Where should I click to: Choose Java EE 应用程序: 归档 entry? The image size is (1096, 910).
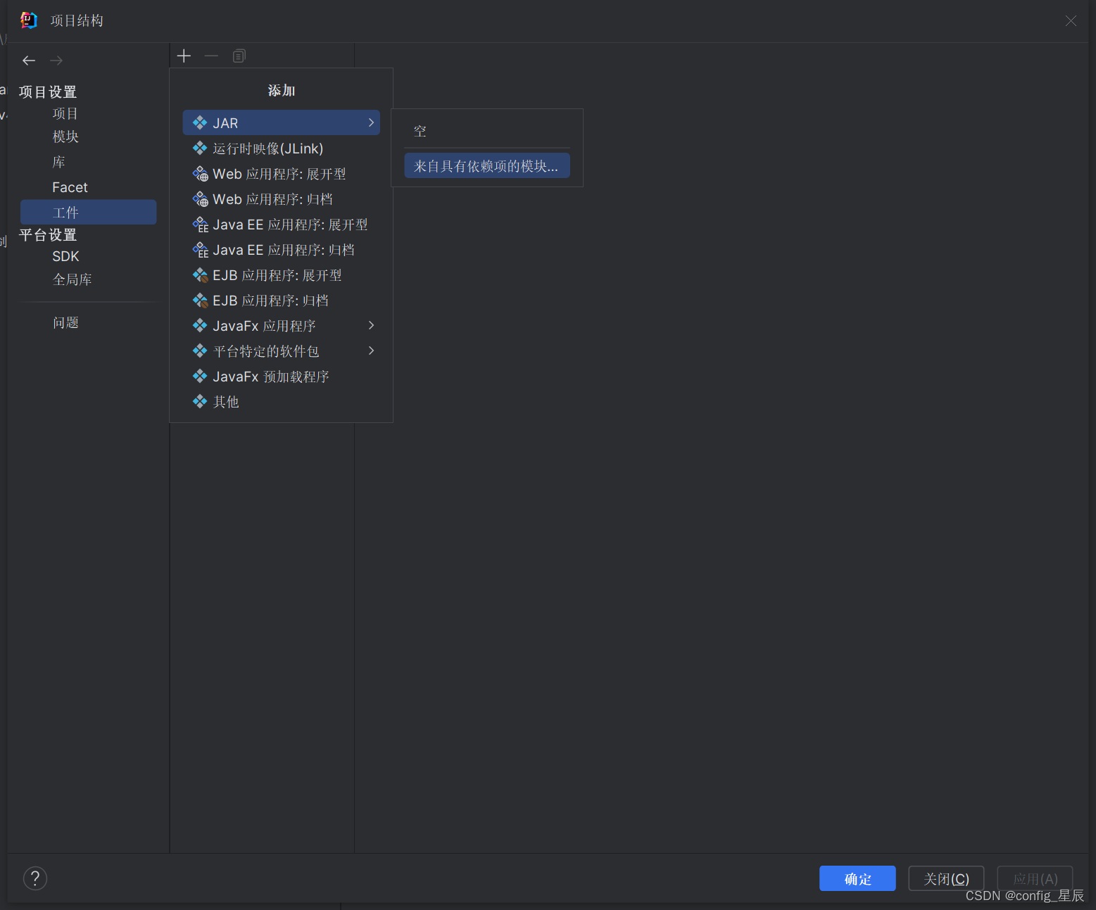point(281,250)
